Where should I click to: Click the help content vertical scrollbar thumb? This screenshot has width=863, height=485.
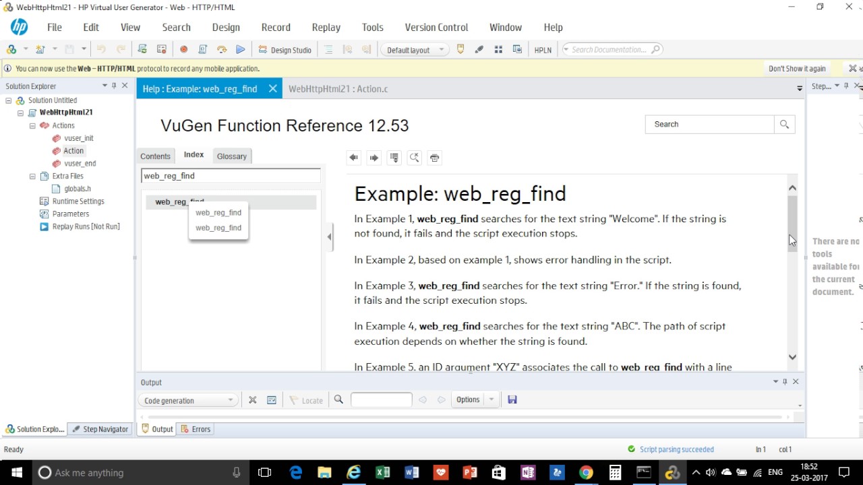click(792, 224)
